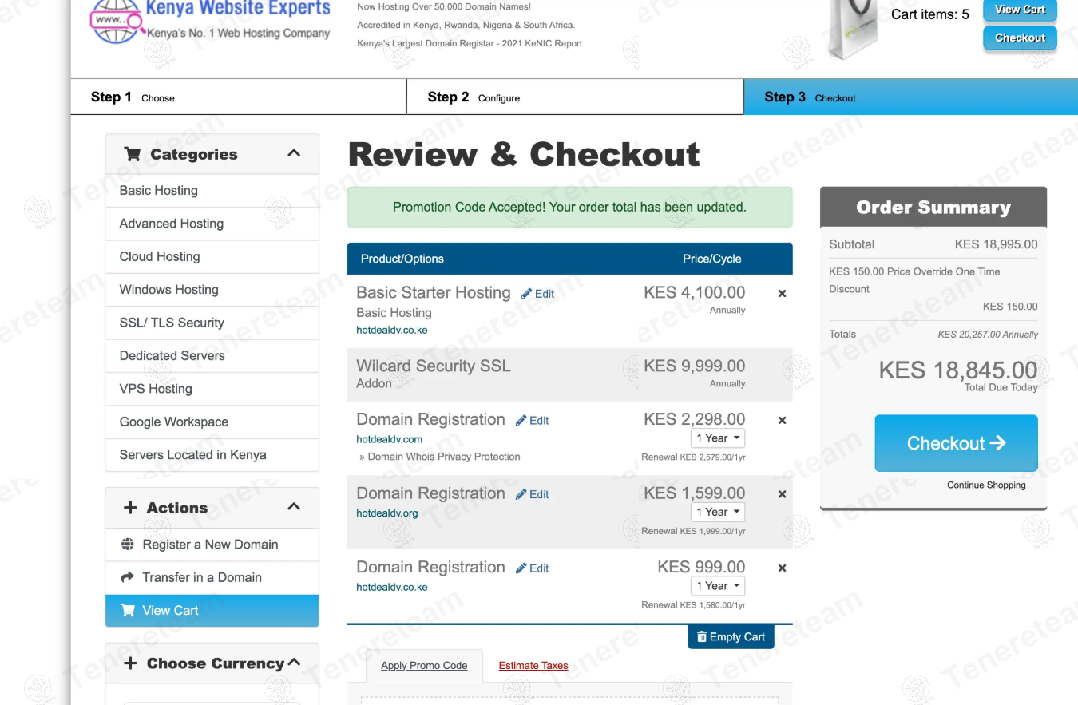
Task: Click KES 18,845.00 Total Due Today
Action: click(958, 370)
